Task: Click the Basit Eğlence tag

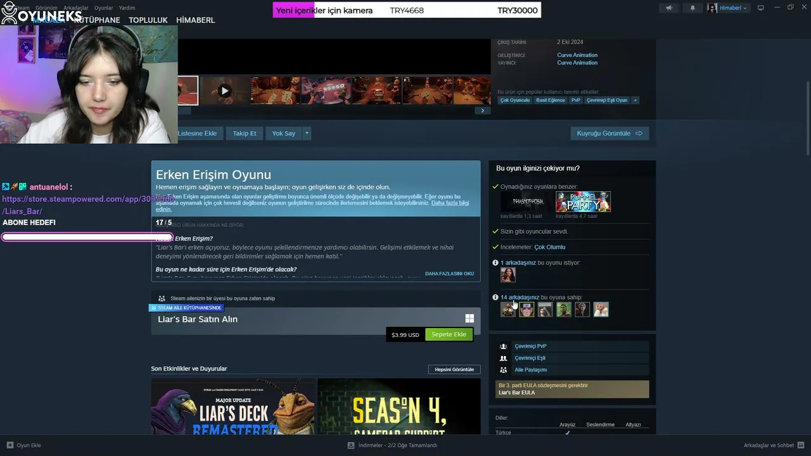Action: click(551, 100)
